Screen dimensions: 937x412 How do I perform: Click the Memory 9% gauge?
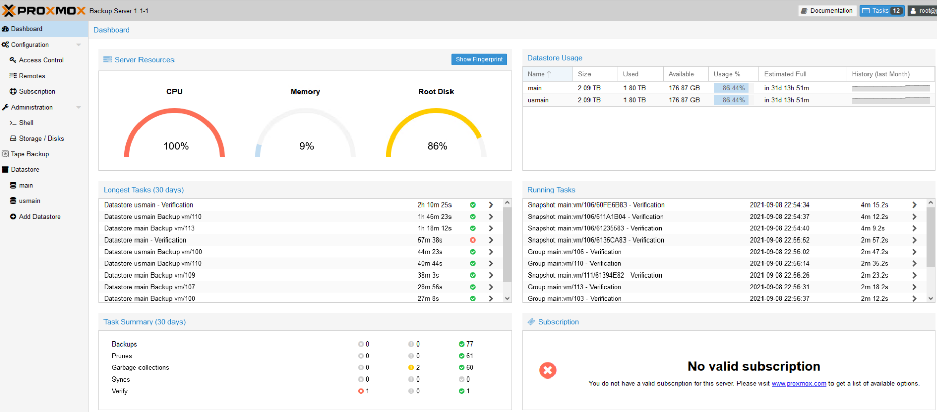click(305, 132)
